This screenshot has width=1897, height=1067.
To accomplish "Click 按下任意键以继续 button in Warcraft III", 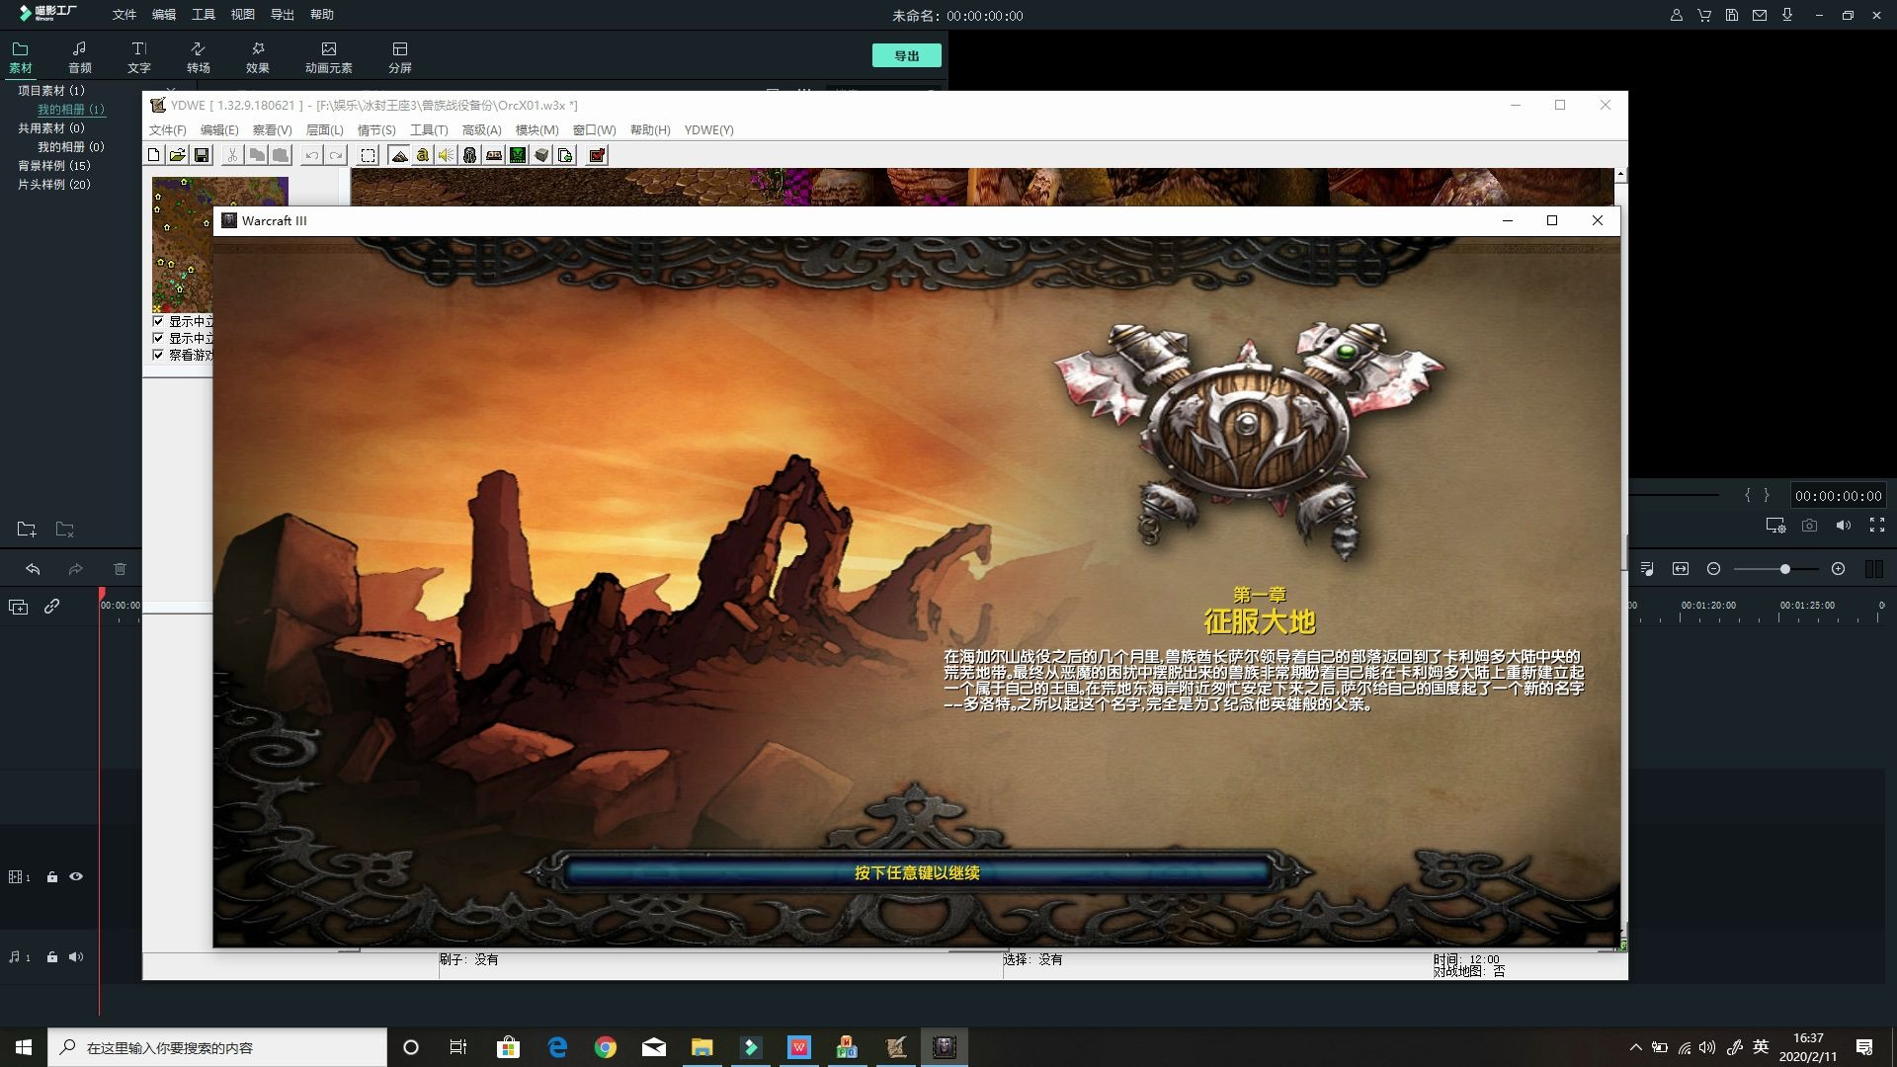I will click(x=915, y=871).
